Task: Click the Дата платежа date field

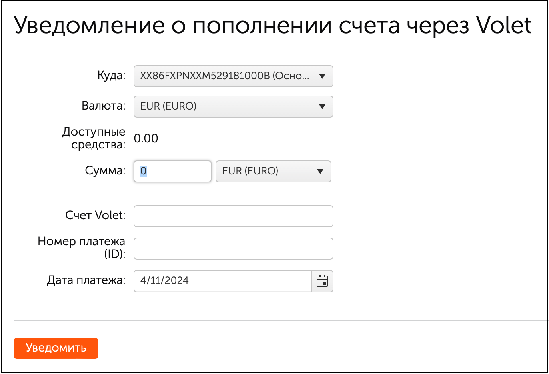Action: click(223, 281)
